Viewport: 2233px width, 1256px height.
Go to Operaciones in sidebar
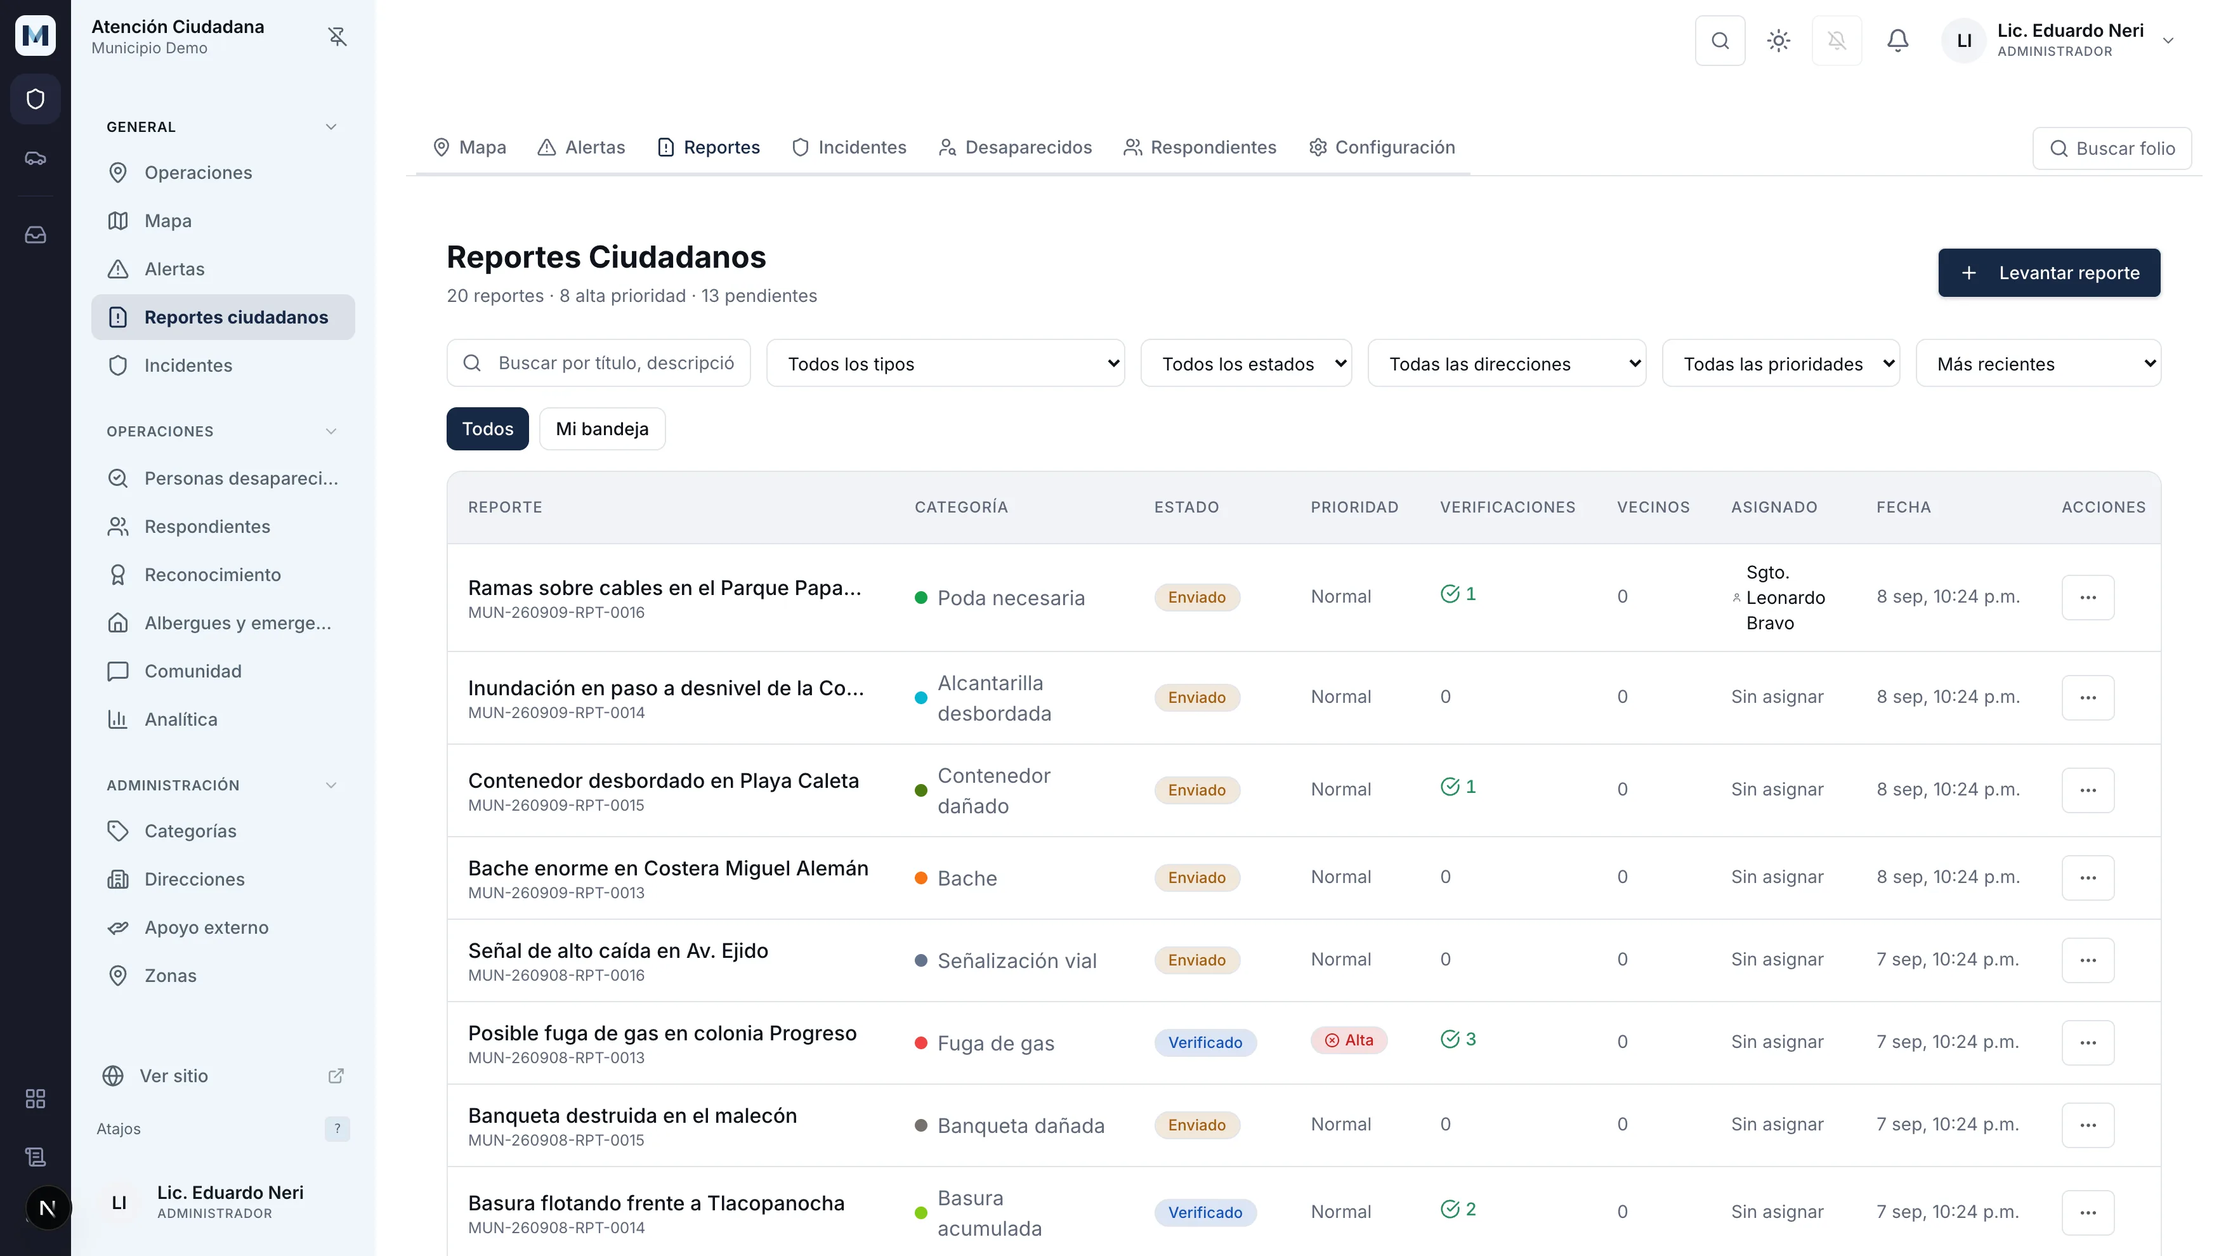[x=223, y=173]
